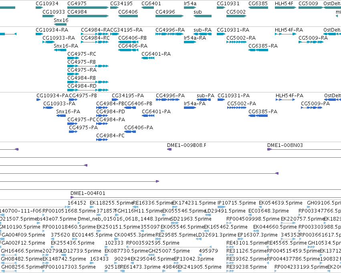Select the CG4984 gene label
Screen dimensions: 341x273
coord(77,12)
